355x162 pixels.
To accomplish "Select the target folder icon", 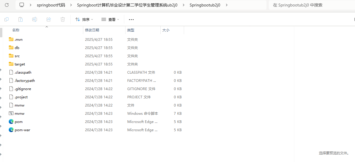I will point(11,64).
